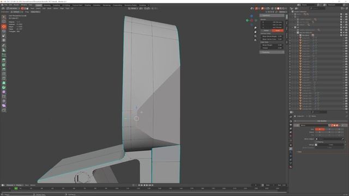Switch perspective/orthographic with the grid gizmo

pos(255,40)
